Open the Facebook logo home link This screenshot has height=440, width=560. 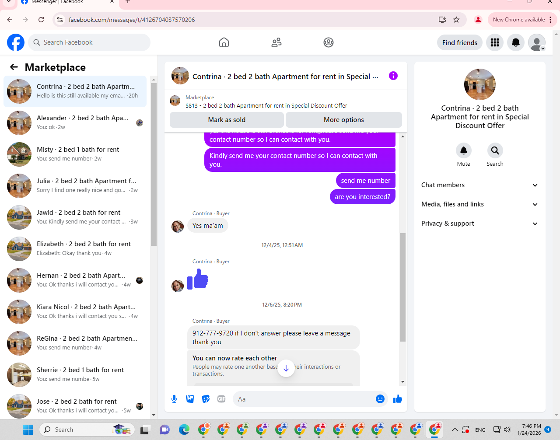coord(16,42)
